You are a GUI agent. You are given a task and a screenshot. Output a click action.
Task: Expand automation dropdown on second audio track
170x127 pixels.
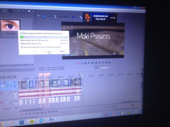[x=4, y=102]
